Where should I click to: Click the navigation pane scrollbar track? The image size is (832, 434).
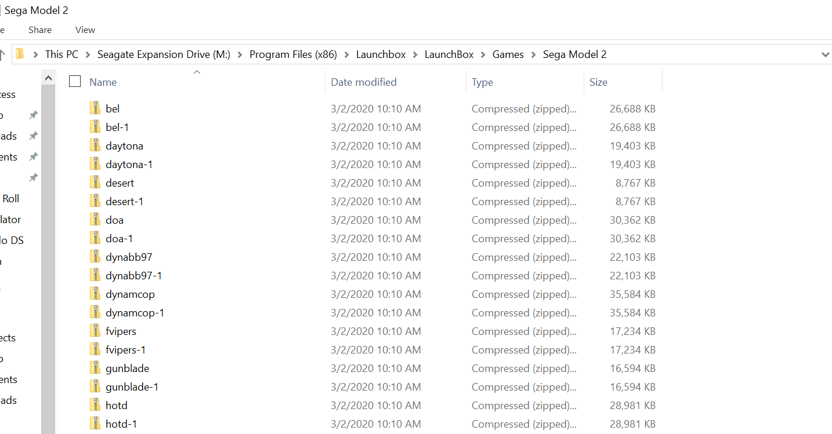pos(49,260)
